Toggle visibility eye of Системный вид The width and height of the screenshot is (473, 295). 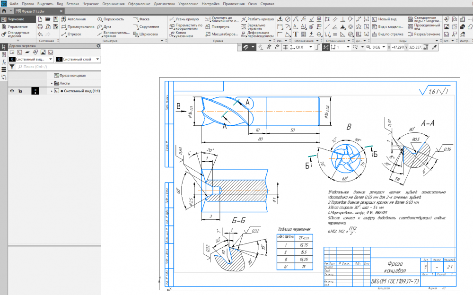coord(12,91)
